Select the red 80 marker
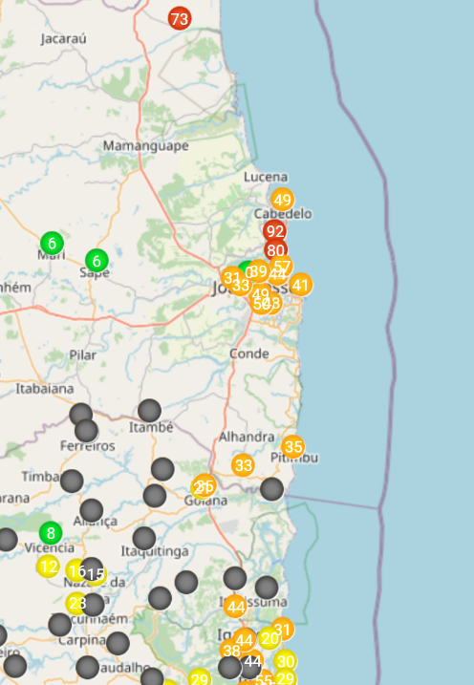The image size is (474, 685). click(275, 250)
